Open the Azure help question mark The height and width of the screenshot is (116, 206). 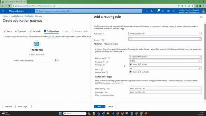pyautogui.click(x=168, y=11)
